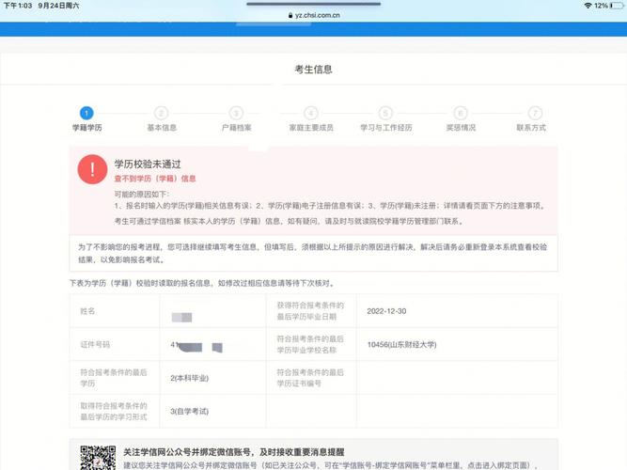Open the 家庭主要成员 step label
The image size is (627, 470).
311,128
